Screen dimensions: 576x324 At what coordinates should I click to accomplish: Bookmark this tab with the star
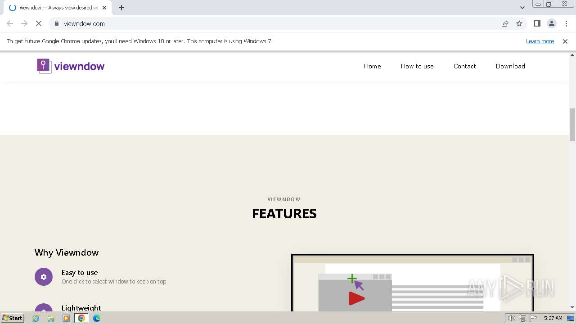pyautogui.click(x=519, y=23)
